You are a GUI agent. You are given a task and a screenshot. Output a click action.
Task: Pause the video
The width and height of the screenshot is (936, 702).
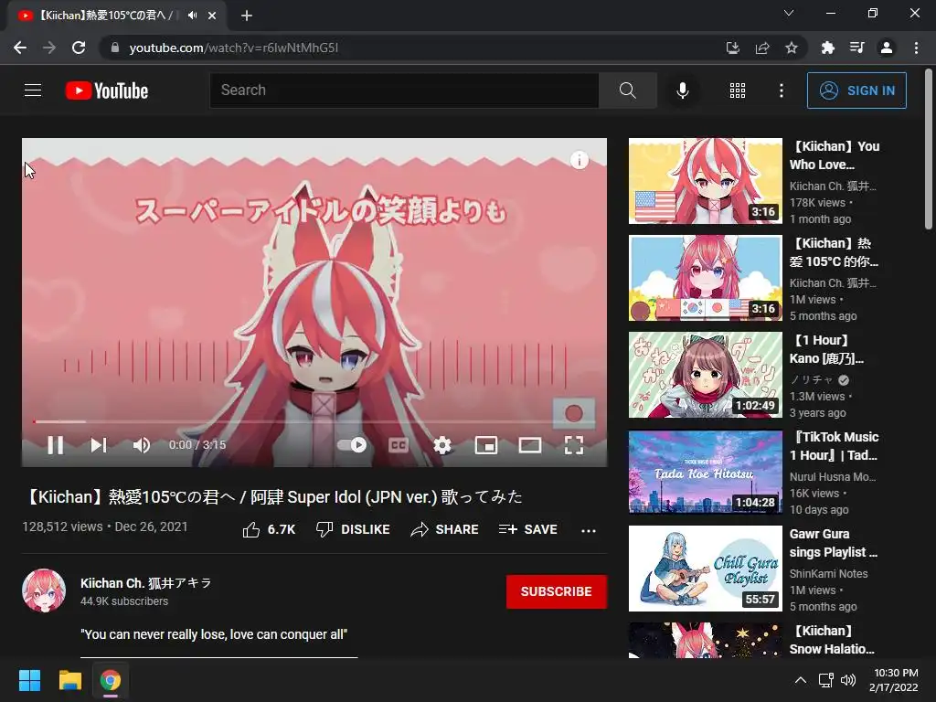click(56, 445)
